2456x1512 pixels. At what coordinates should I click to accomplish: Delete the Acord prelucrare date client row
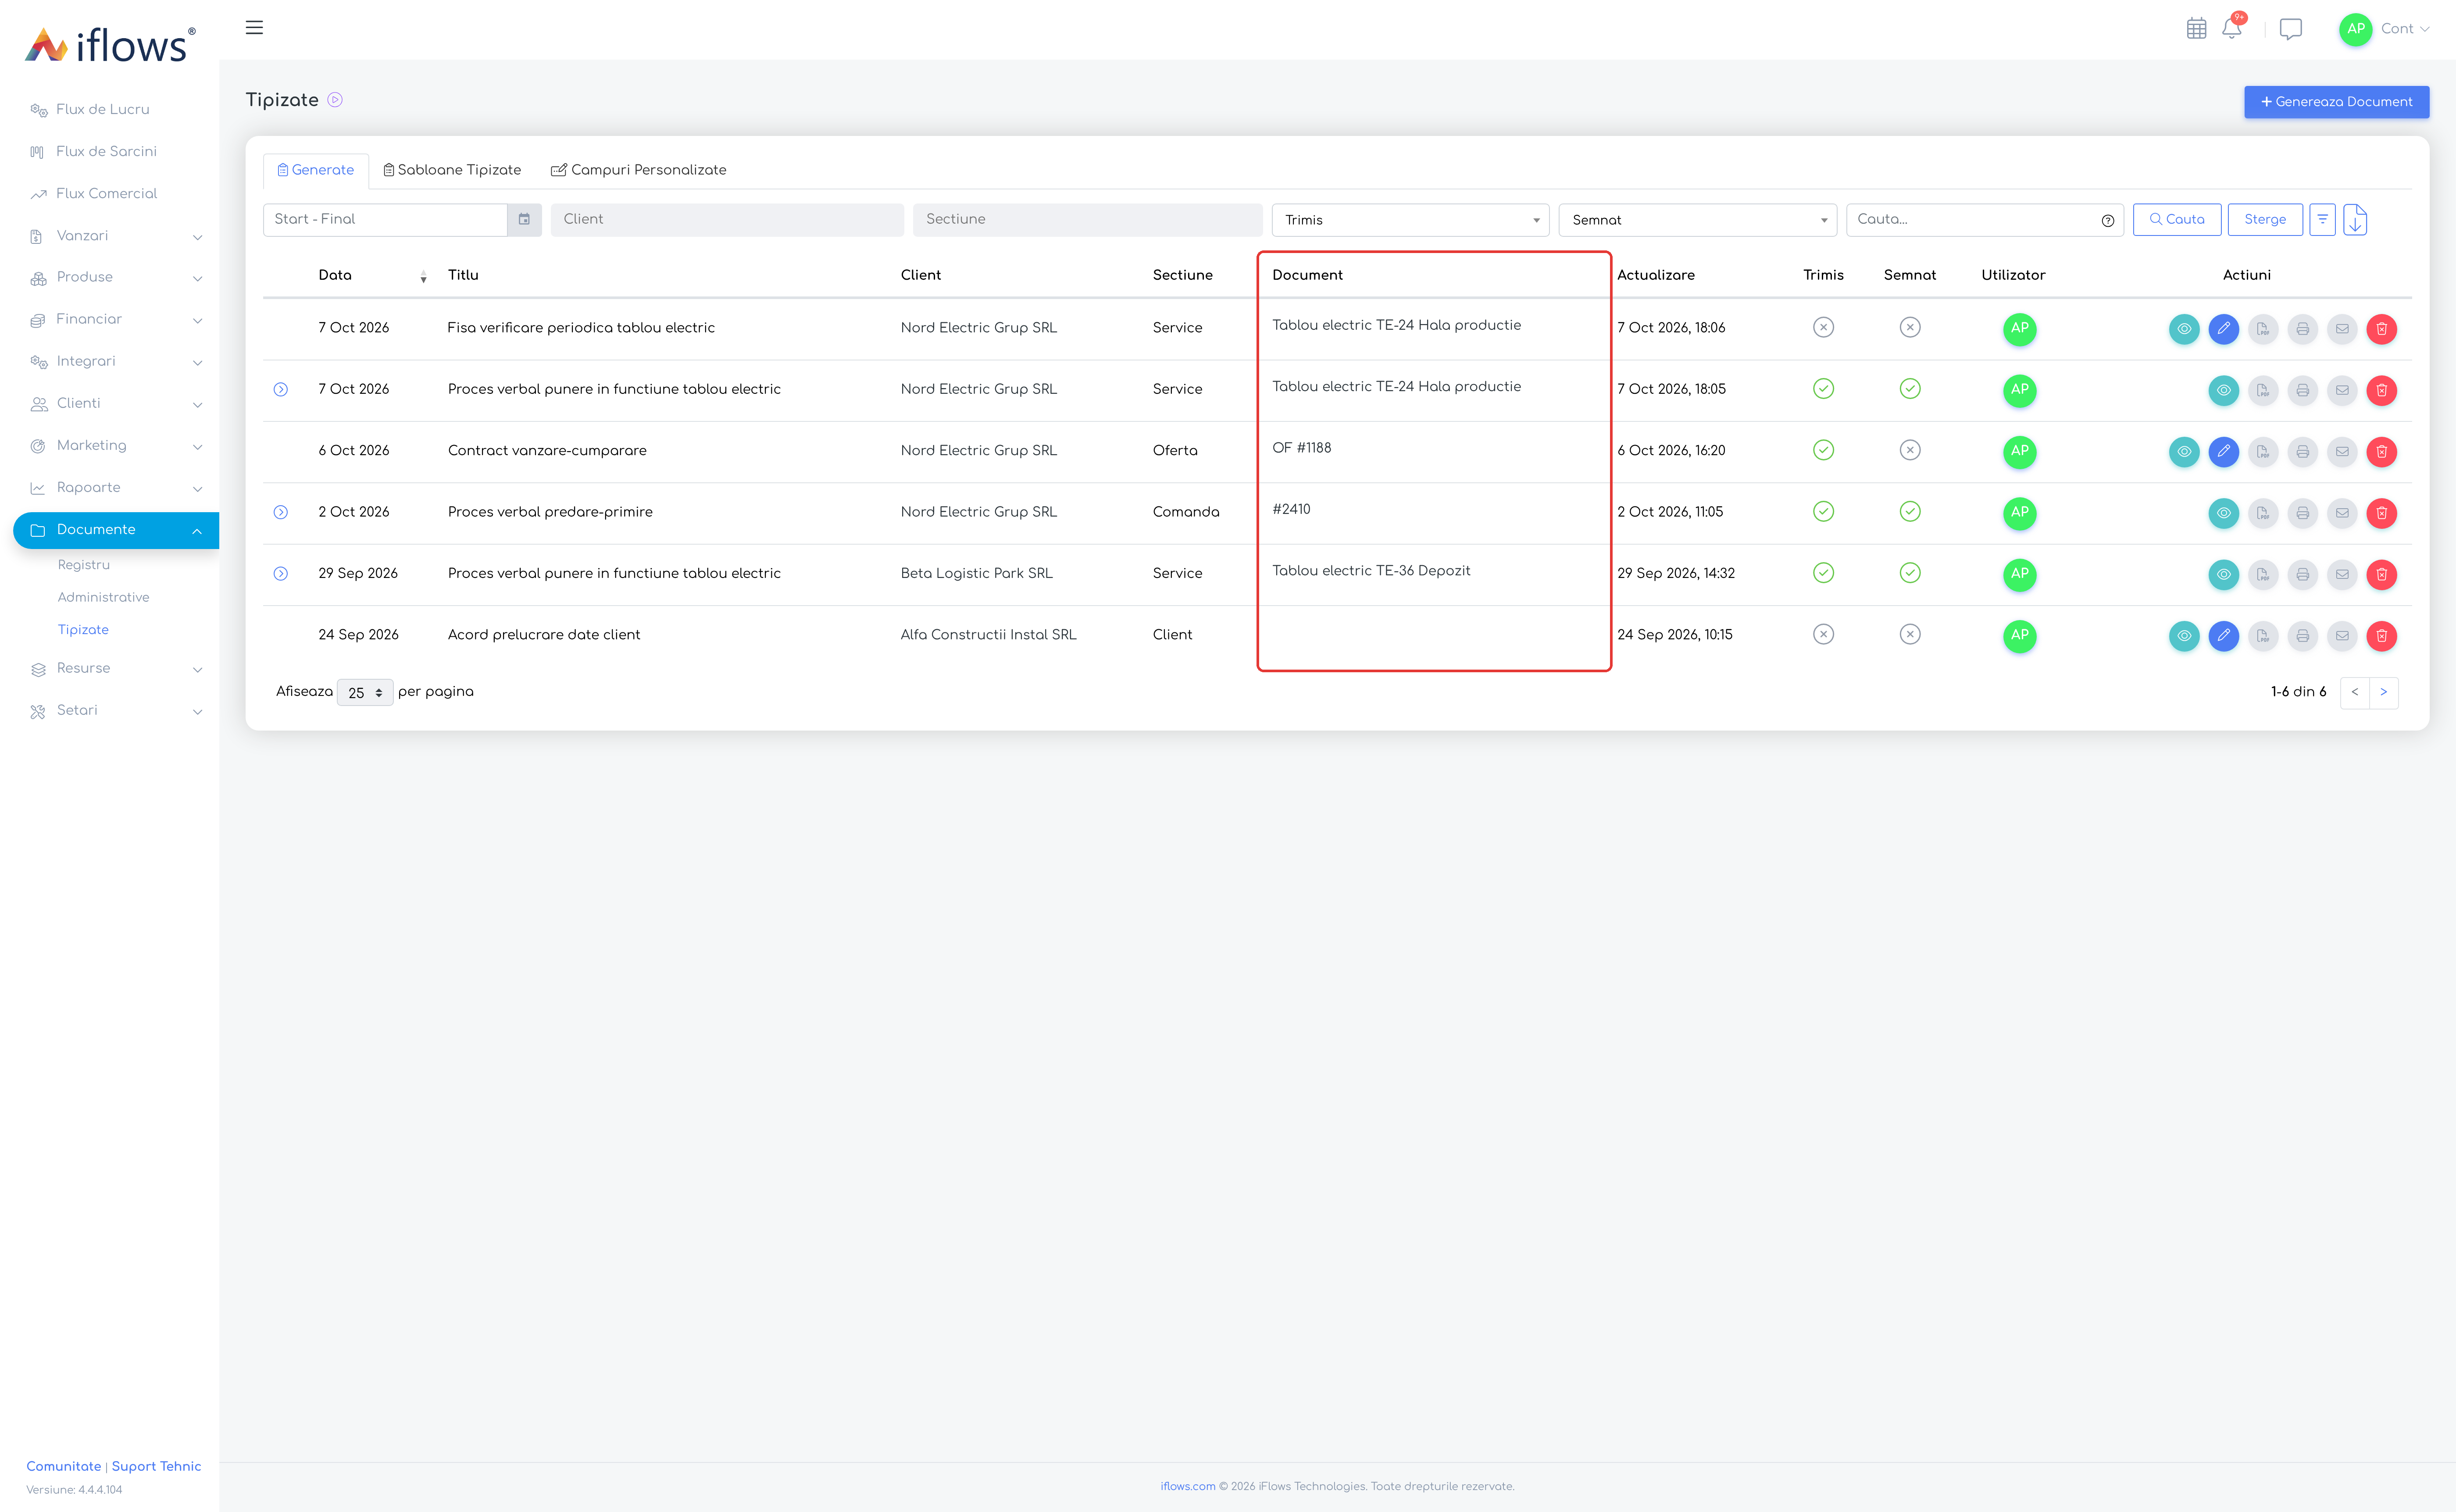pos(2381,636)
